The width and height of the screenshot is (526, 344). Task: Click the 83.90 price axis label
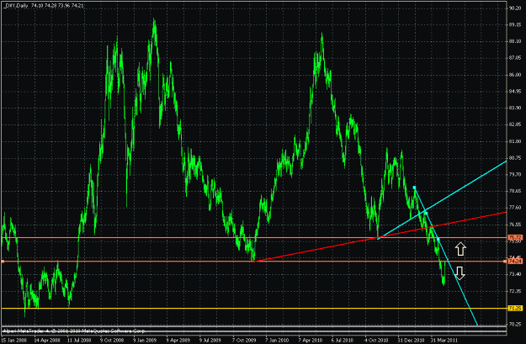click(x=515, y=108)
